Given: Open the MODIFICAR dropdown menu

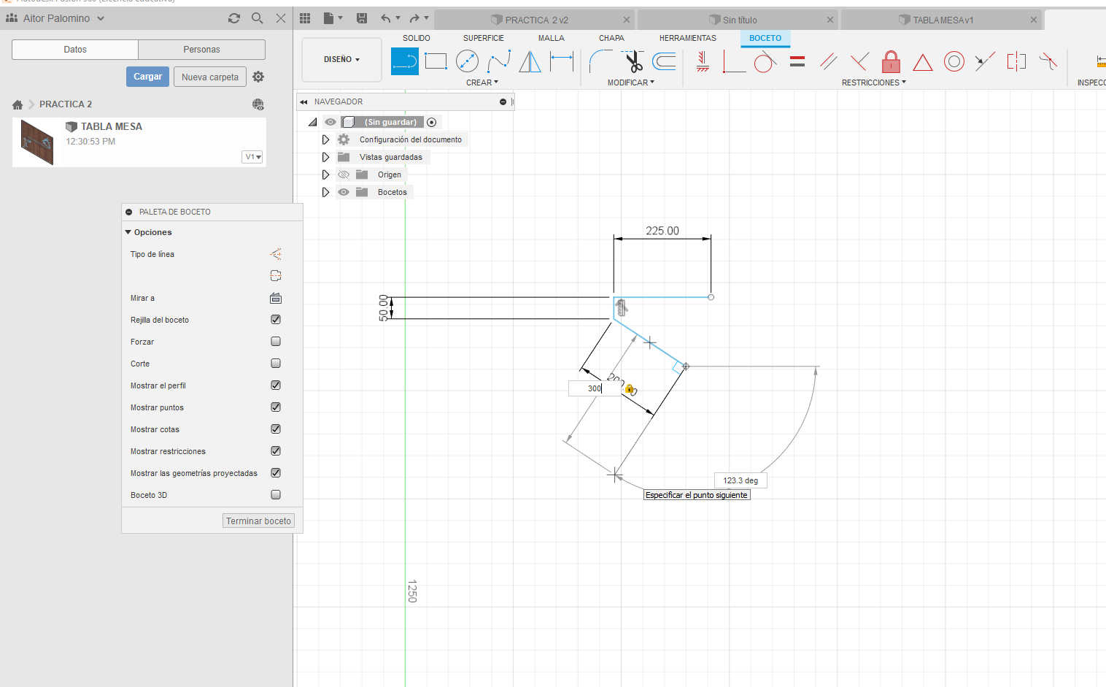Looking at the screenshot, I should 631,82.
